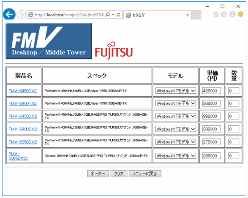
Task: Click the 428000 price field
Action: (212, 91)
